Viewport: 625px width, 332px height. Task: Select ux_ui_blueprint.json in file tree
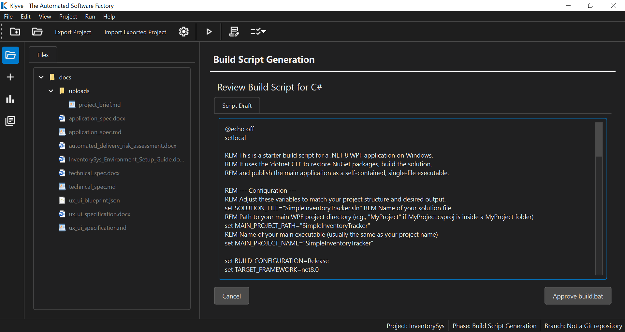tap(94, 201)
